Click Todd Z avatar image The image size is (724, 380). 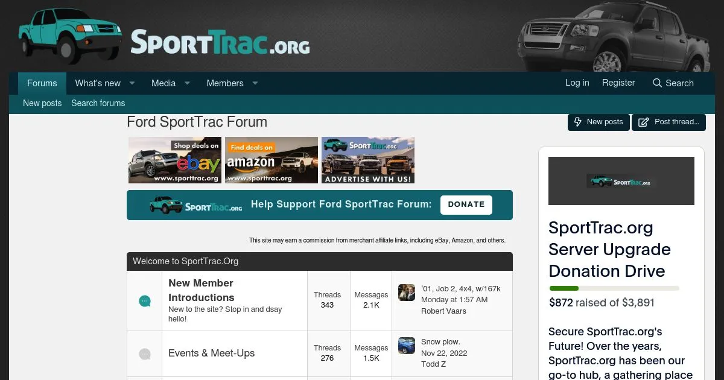407,346
